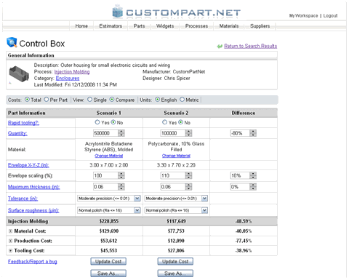Open Scenario 2 Tolerance dropdown

click(204, 199)
